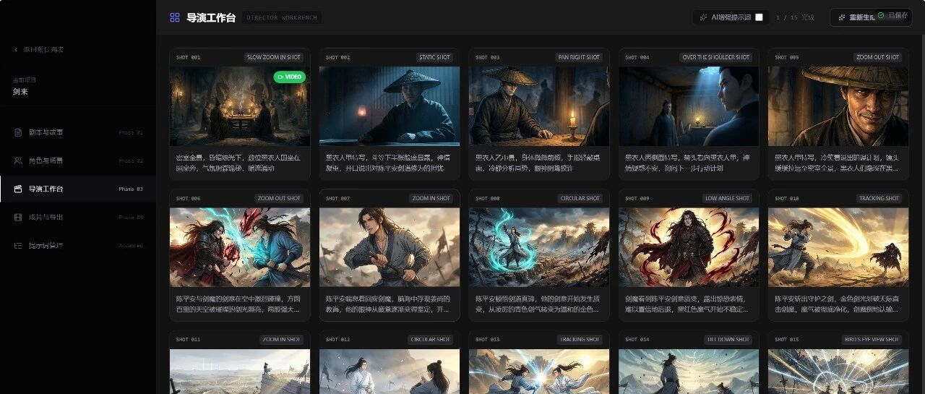
Task: Toggle the AI增强提示词 checkbox
Action: tap(759, 17)
